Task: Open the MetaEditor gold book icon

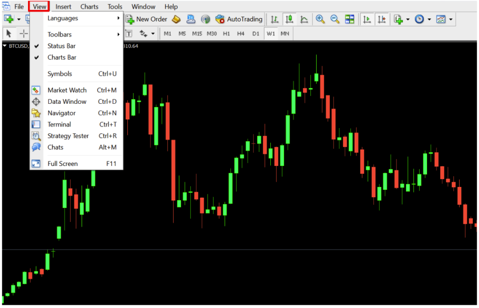Action: click(x=176, y=19)
